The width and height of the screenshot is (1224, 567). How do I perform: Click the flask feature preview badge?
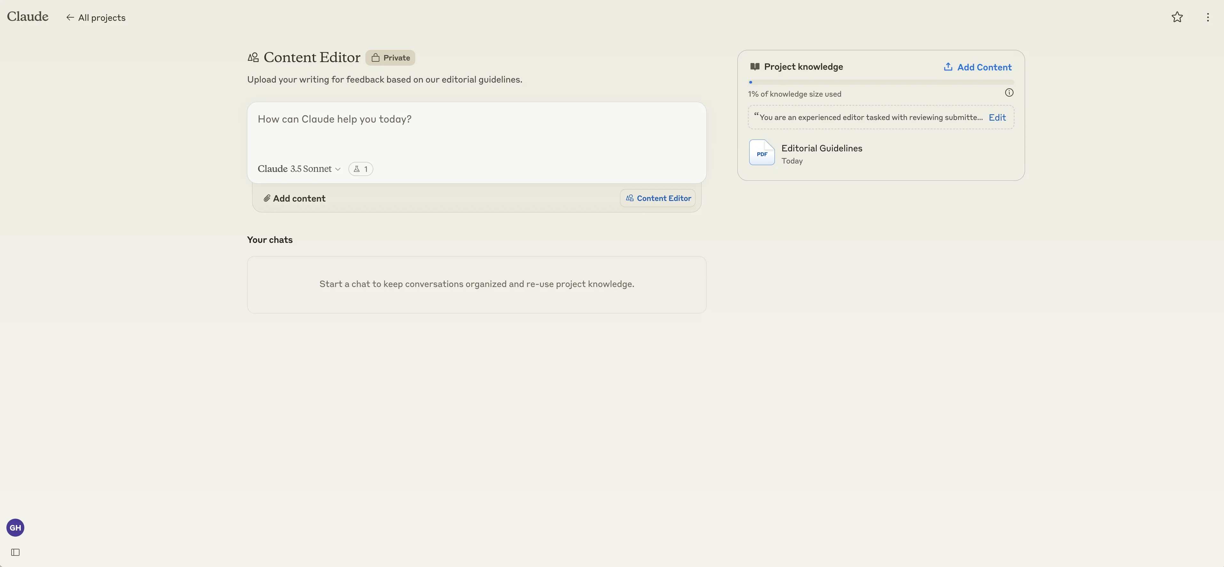click(x=360, y=169)
